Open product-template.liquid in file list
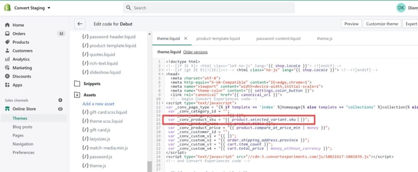The image size is (418, 172). click(x=109, y=46)
